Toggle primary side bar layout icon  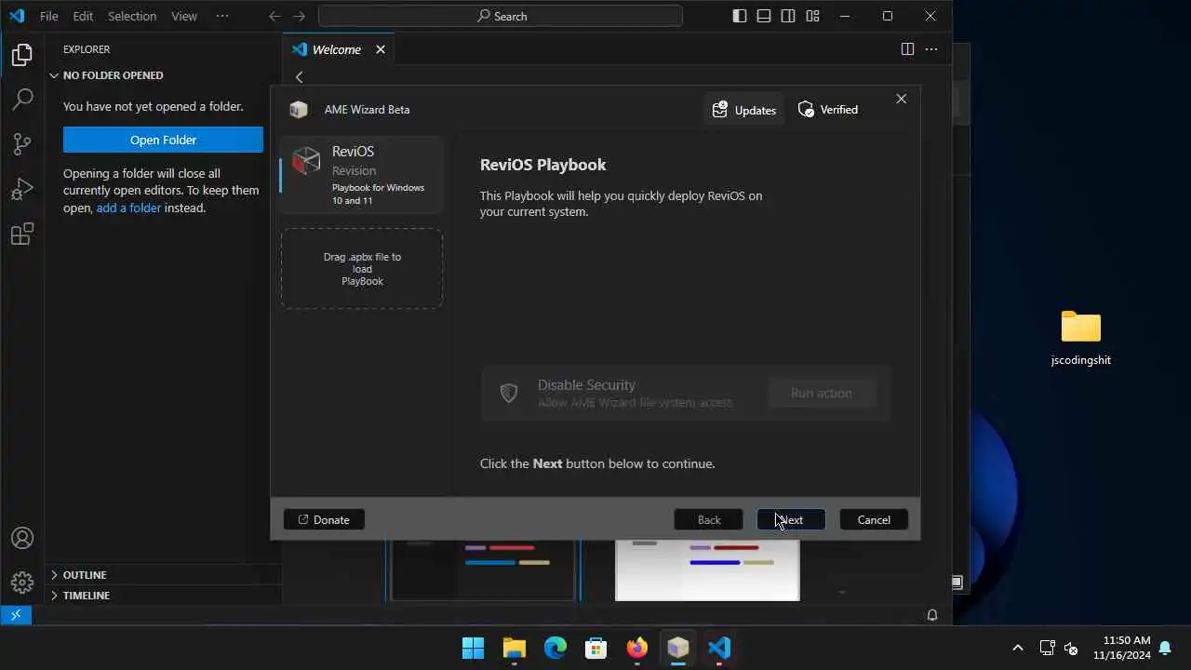[x=740, y=16]
